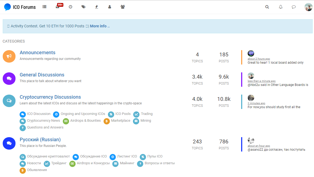Open 'less than a minute ago' post link

coord(262,81)
